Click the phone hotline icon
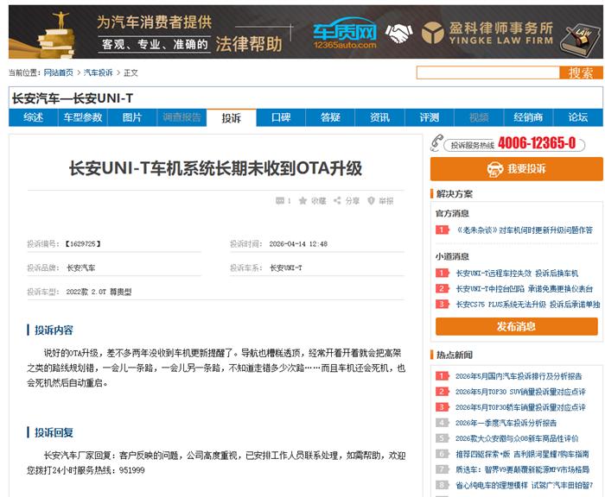 pyautogui.click(x=436, y=142)
